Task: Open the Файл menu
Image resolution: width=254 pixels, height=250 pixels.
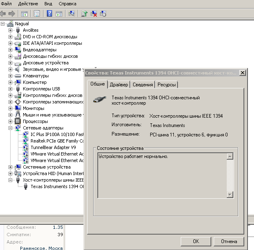Action: pos(6,4)
